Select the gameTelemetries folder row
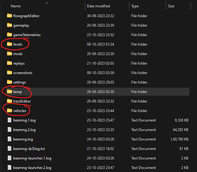Screen dimensions: 197x172 [27, 35]
